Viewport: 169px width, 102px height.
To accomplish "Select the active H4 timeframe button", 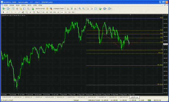I will pyautogui.click(x=62, y=12).
